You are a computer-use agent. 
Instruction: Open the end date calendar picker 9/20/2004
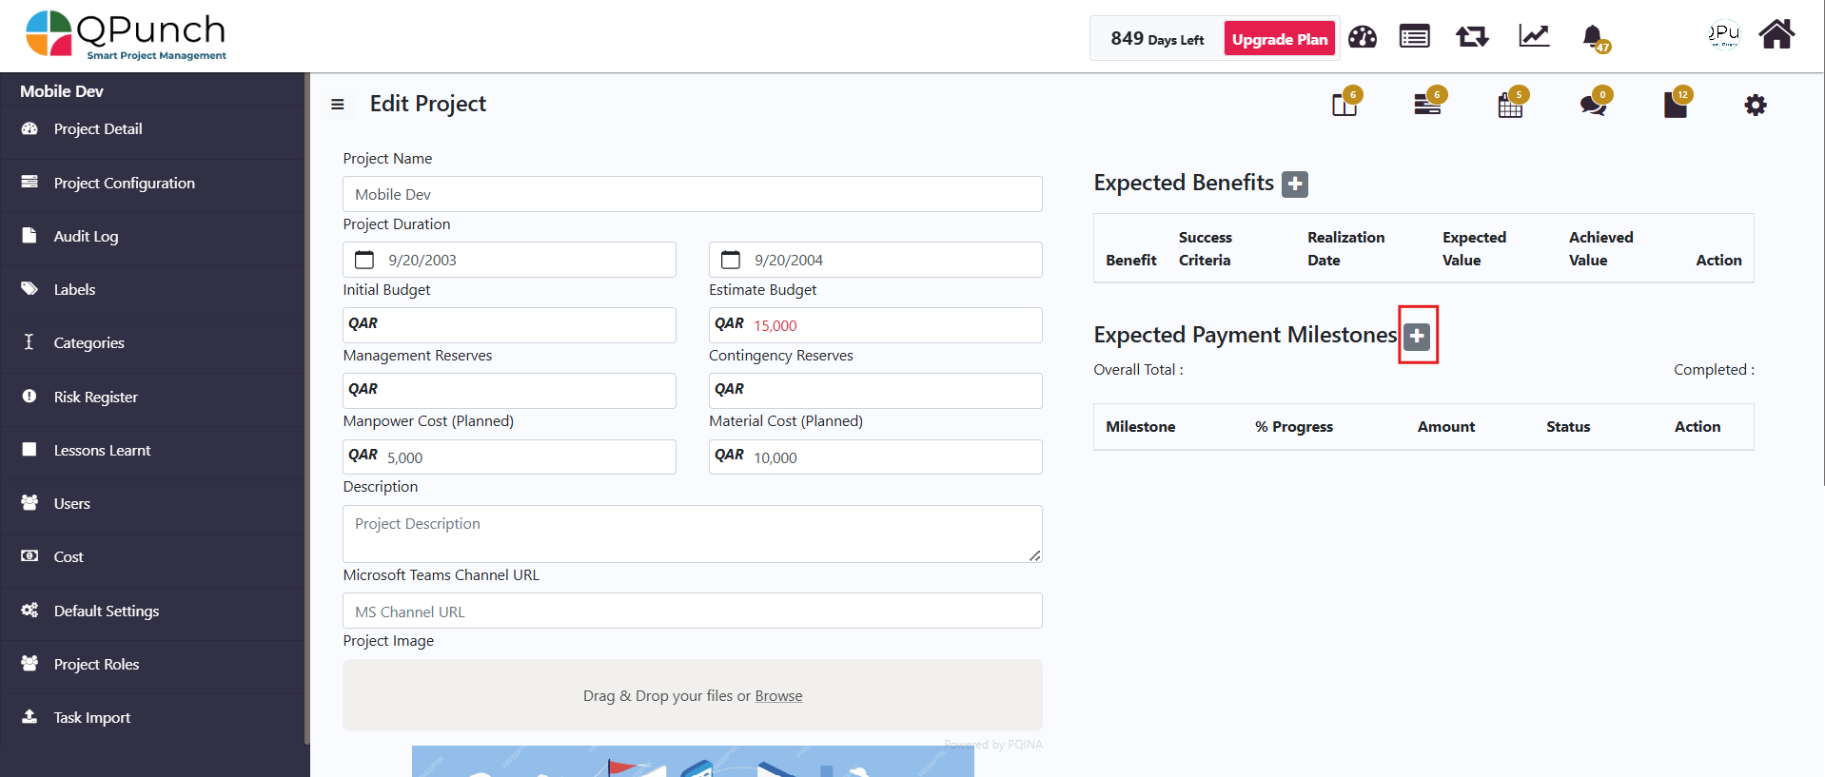click(x=731, y=260)
